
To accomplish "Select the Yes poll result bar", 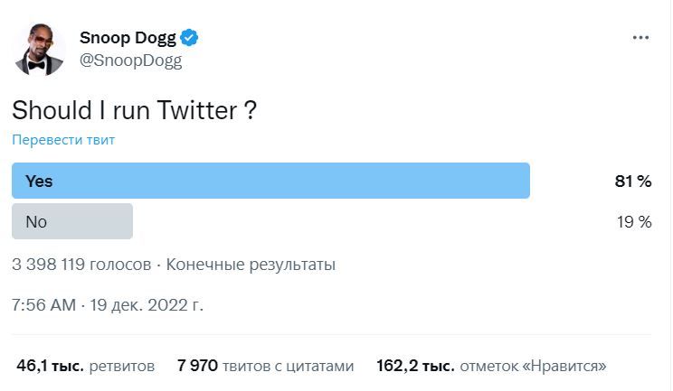I will tap(270, 181).
